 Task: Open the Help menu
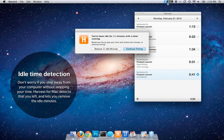[x=46, y=2]
